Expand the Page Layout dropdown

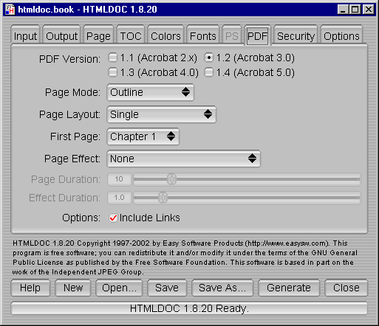coord(161,114)
